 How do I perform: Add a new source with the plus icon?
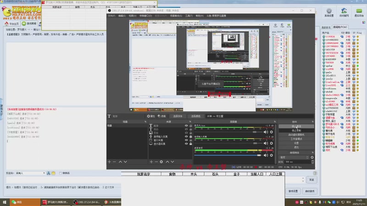coord(151,162)
